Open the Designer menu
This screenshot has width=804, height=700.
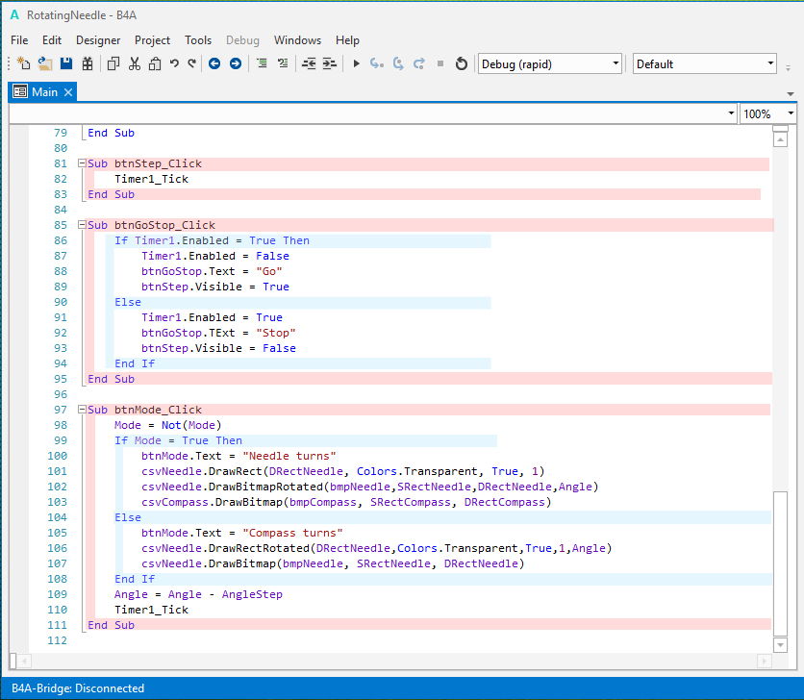point(98,40)
